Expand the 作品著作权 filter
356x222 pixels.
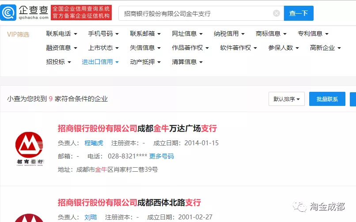(190, 48)
